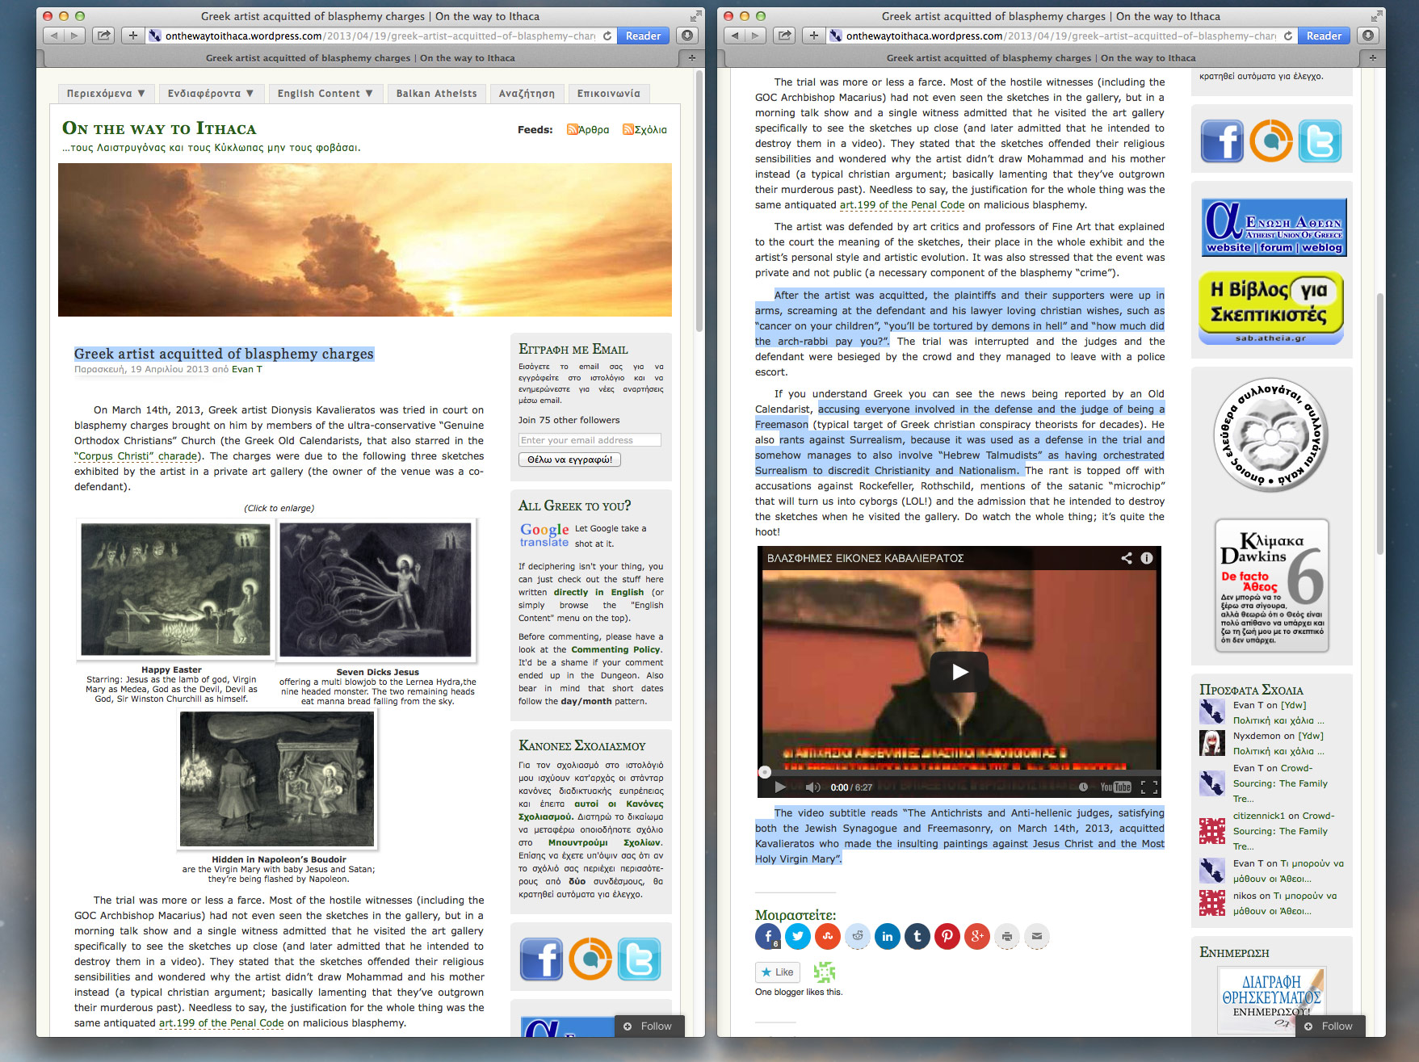Image resolution: width=1419 pixels, height=1062 pixels.
Task: Click video progress bar scrubber
Action: pos(765,772)
